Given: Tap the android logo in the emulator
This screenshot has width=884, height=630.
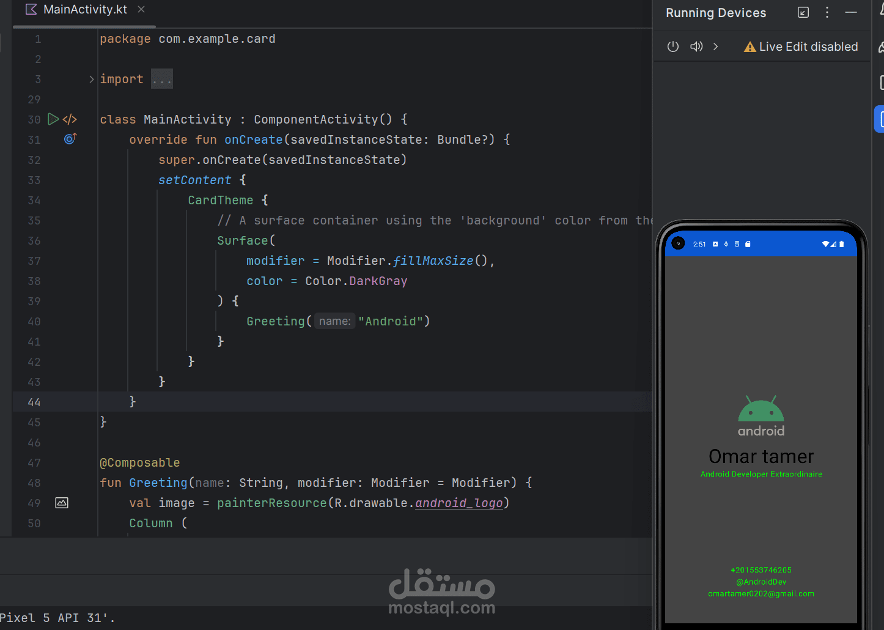Looking at the screenshot, I should pyautogui.click(x=761, y=416).
